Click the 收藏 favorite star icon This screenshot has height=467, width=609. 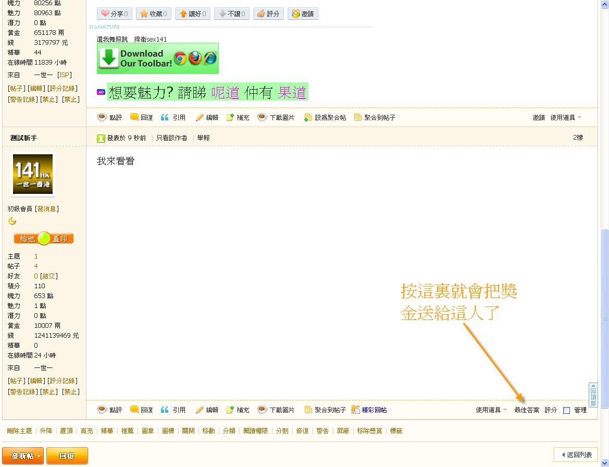tap(145, 14)
